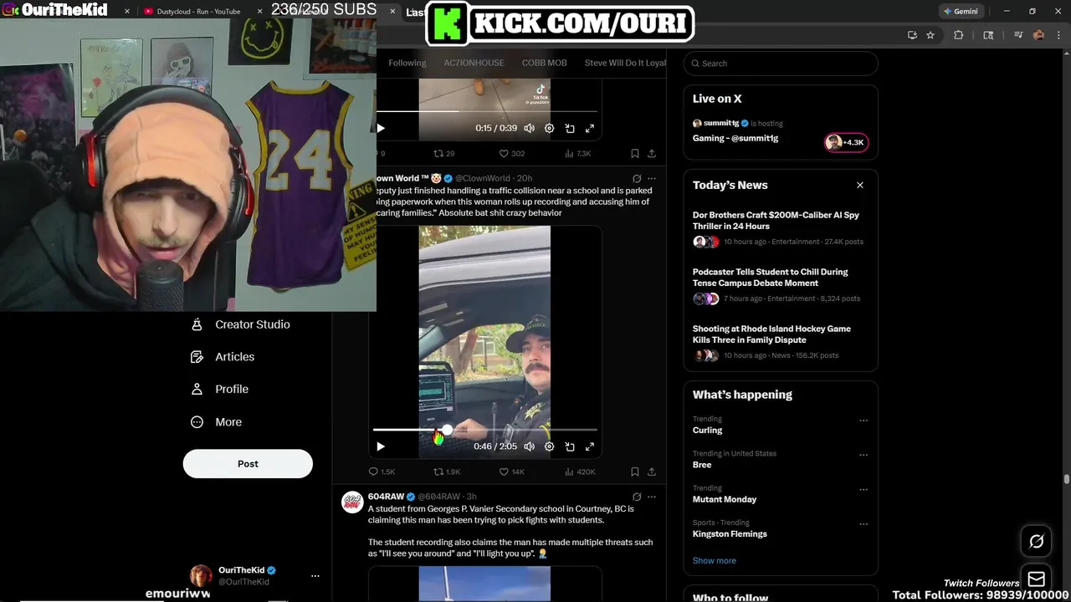The height and width of the screenshot is (602, 1071).
Task: Join summit1g's live Gaming broadcast
Action: pyautogui.click(x=735, y=138)
